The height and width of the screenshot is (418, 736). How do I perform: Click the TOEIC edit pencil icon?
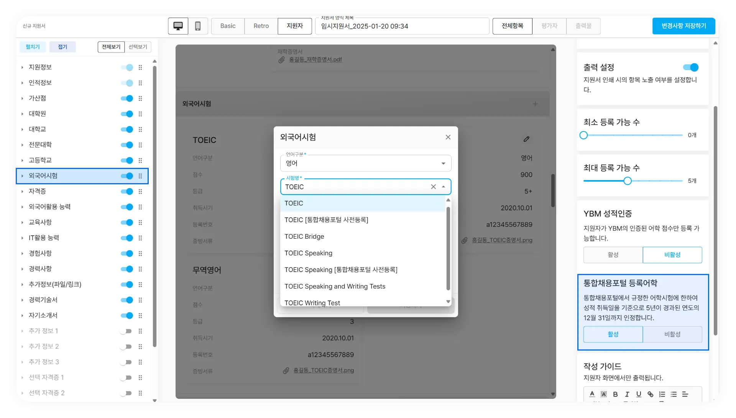click(526, 139)
